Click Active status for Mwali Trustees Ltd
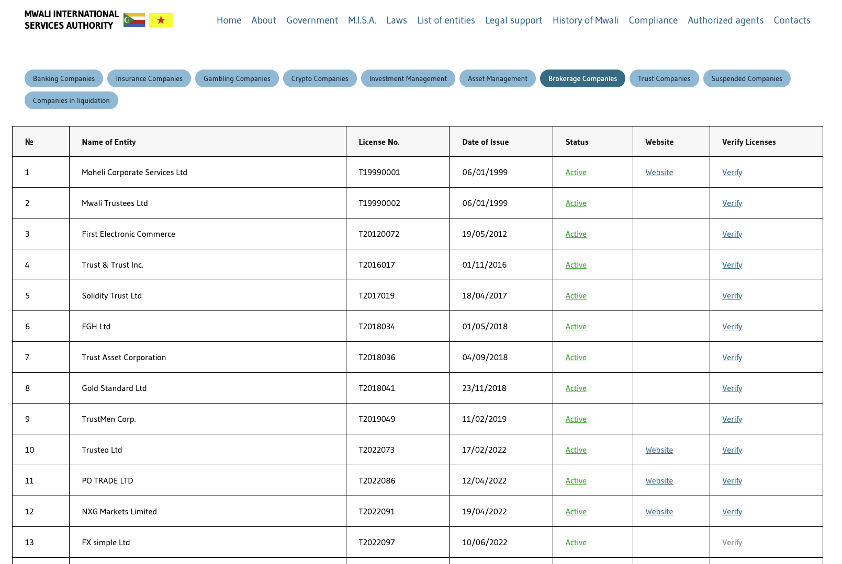842x564 pixels. [x=576, y=203]
